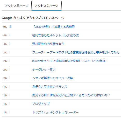Click the heading Google からよくアクセスされているページ
This screenshot has height=118, width=121.
pyautogui.click(x=33, y=18)
